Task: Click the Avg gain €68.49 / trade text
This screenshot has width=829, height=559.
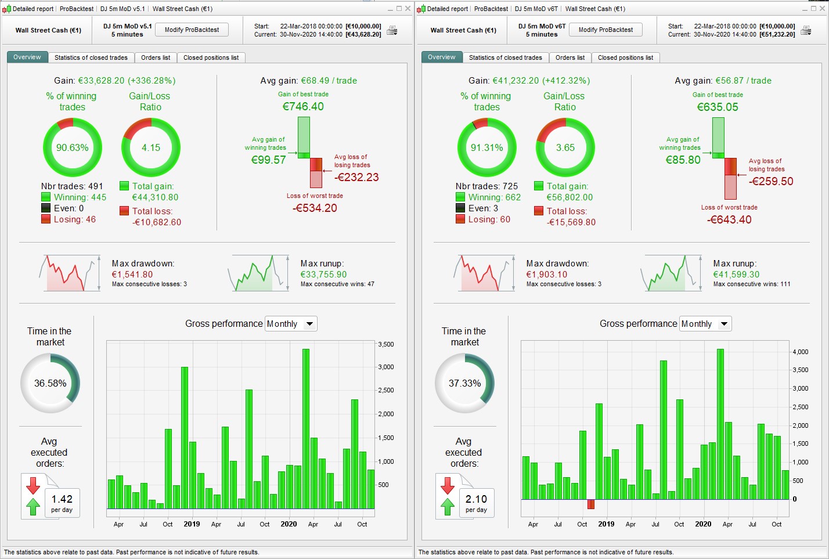Action: point(309,81)
